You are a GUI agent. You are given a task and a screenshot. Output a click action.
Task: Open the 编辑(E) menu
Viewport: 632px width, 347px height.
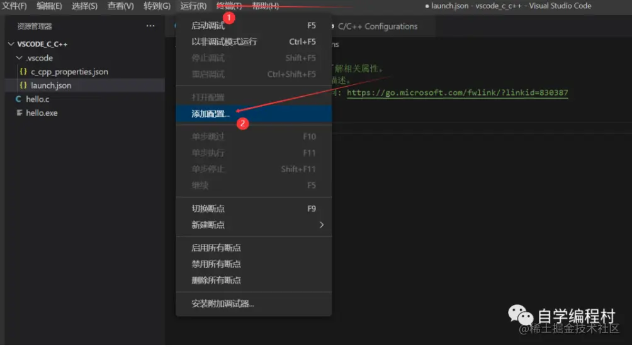tap(49, 6)
